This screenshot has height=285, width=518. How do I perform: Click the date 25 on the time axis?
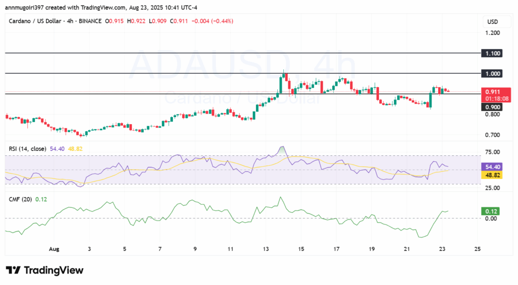coord(478,249)
